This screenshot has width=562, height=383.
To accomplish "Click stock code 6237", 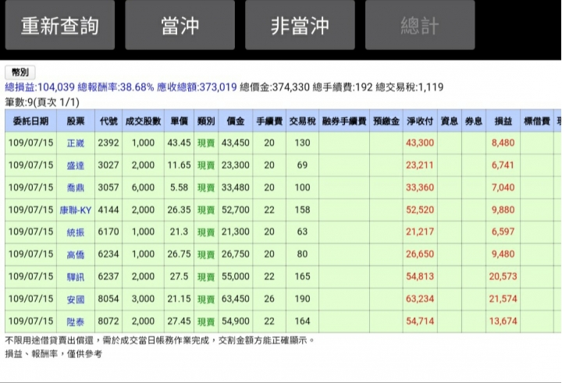I will pos(108,276).
